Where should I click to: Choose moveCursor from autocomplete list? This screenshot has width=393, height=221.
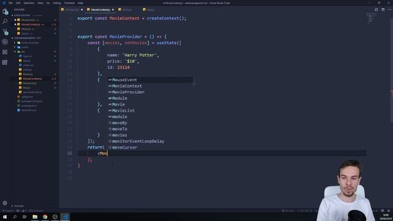(150, 147)
